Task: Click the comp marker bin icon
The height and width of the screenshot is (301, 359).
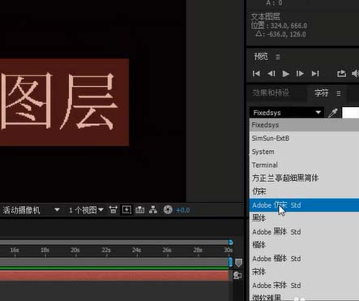Action: click(238, 263)
